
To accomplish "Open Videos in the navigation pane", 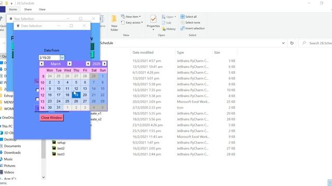I will 9,172.
